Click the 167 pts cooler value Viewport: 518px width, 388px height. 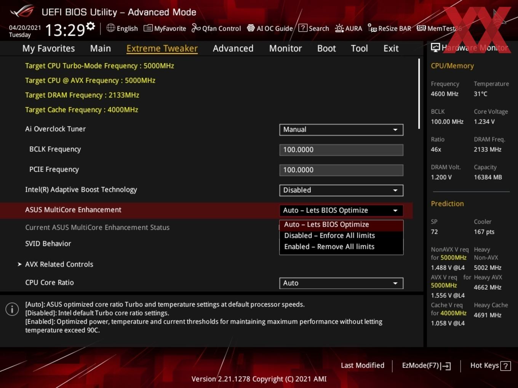click(x=484, y=232)
